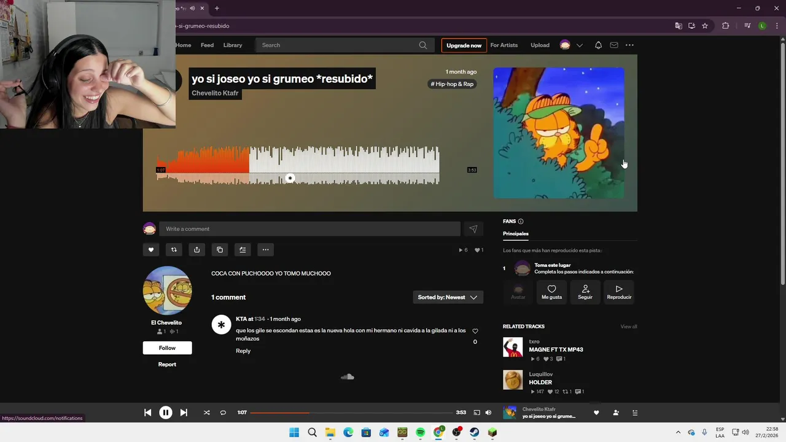786x442 pixels.
Task: Copy the track link
Action: click(220, 250)
